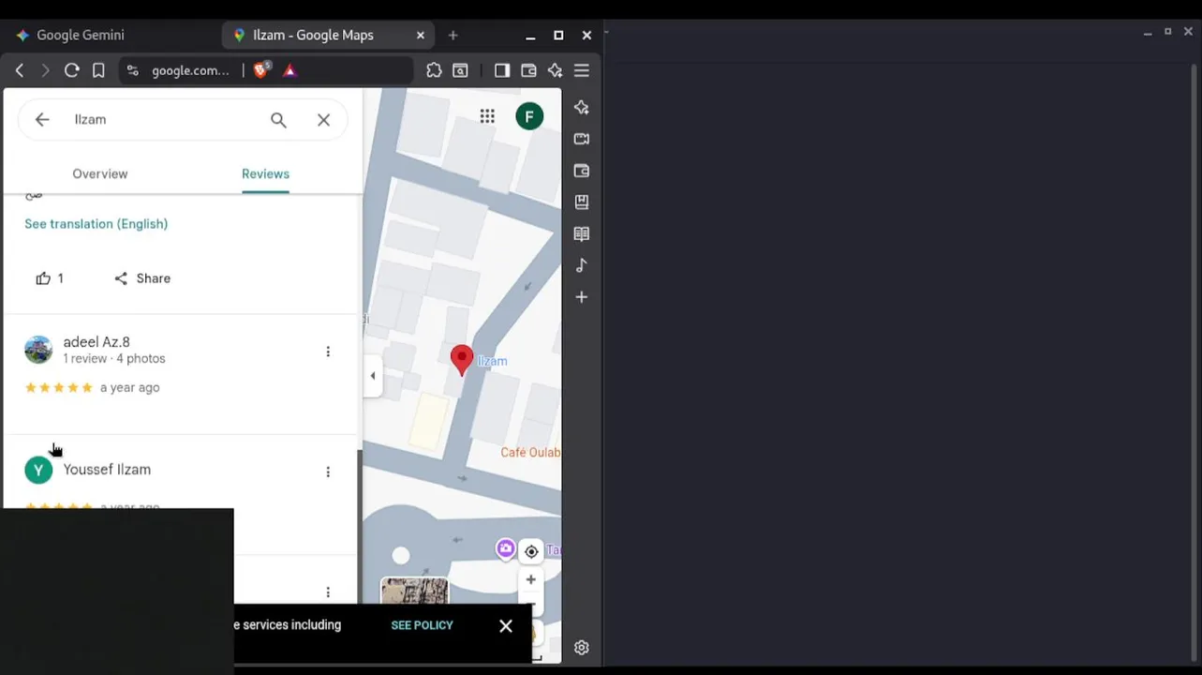Click adeel Az.8 five-star rating
Screen dimensions: 1202x675
(59, 387)
